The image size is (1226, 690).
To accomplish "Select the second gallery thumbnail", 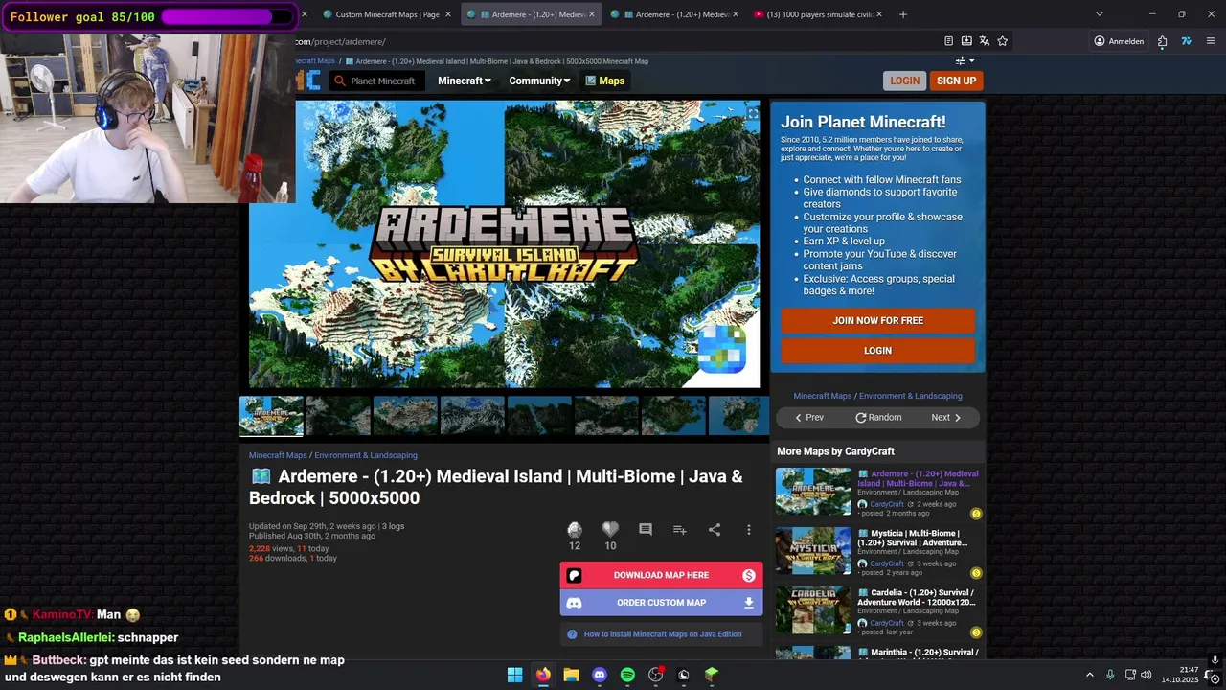I will (x=338, y=416).
